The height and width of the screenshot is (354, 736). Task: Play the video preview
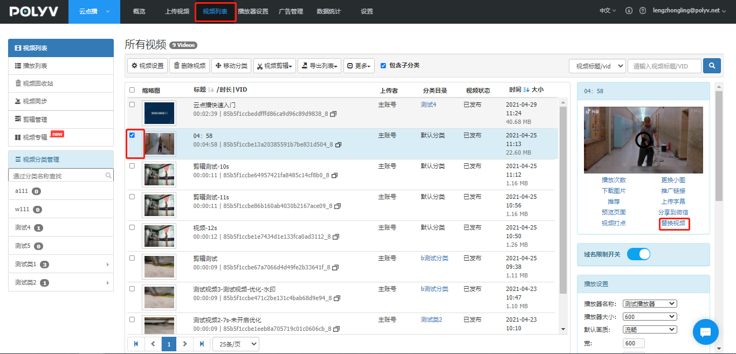click(643, 140)
